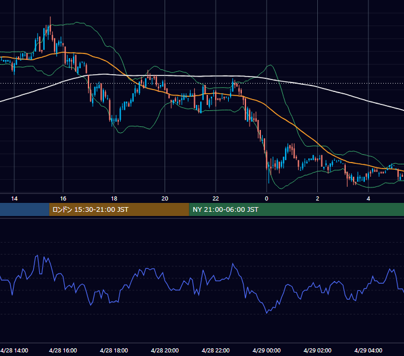
Task: Click the 0 hour axis label
Action: (267, 199)
